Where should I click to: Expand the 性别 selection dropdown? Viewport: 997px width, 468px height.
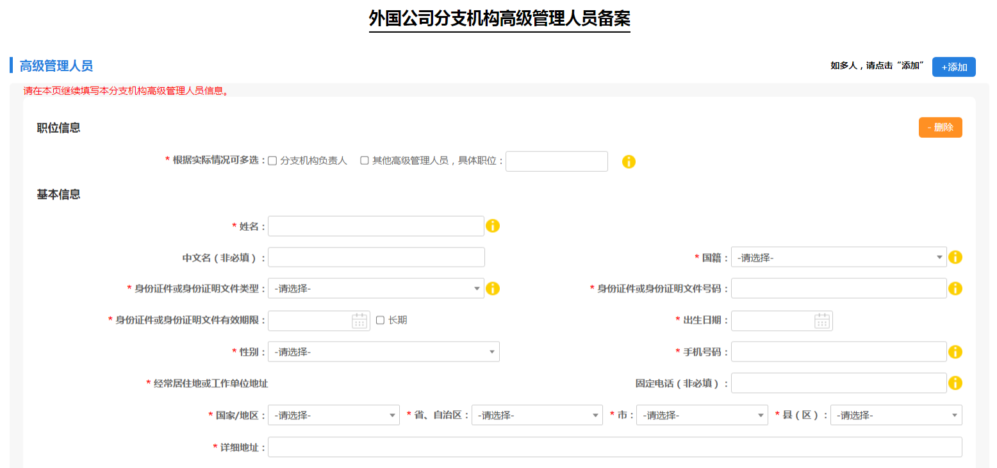pyautogui.click(x=383, y=351)
